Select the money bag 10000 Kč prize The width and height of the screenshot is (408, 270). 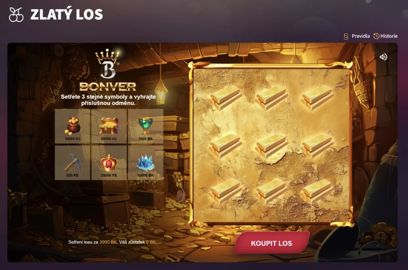(73, 126)
